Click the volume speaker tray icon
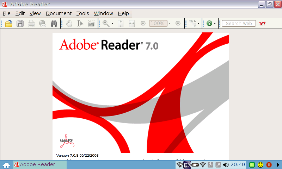The image size is (282, 169). pos(226,165)
